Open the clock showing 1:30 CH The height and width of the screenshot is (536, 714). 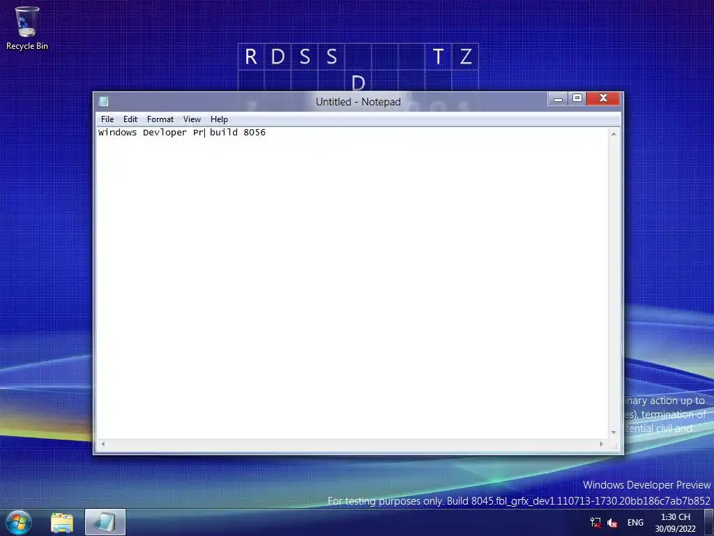tap(675, 523)
